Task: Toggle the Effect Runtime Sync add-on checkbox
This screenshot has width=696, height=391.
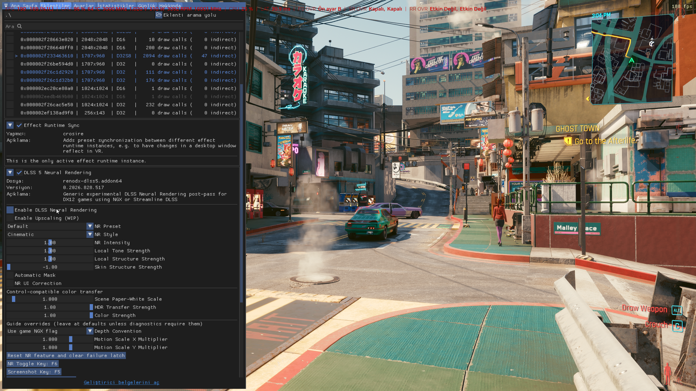Action: [x=19, y=125]
